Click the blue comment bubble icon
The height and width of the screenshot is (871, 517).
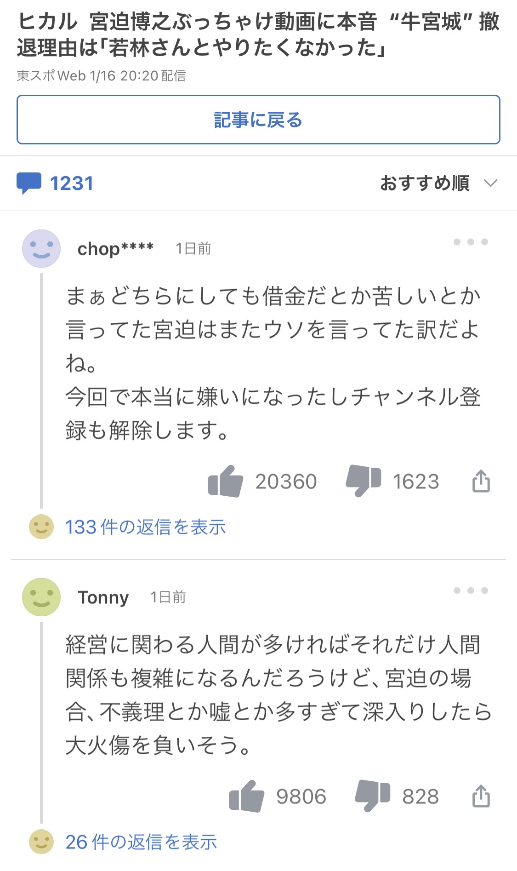pyautogui.click(x=28, y=183)
